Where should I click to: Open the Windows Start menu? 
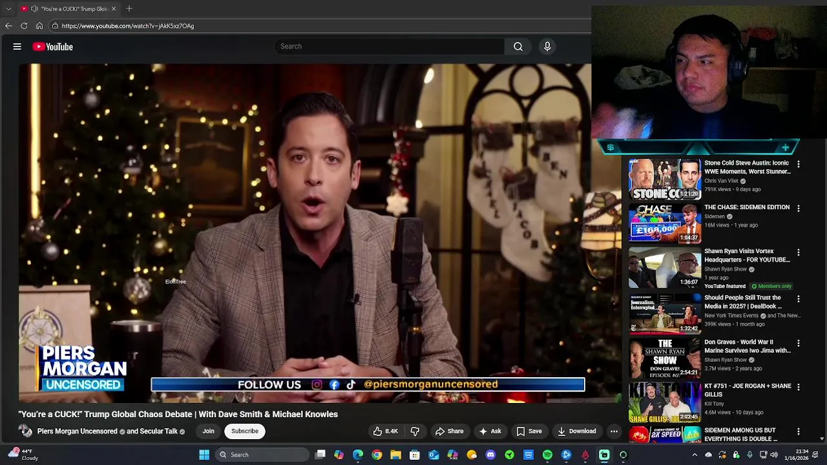tap(204, 455)
